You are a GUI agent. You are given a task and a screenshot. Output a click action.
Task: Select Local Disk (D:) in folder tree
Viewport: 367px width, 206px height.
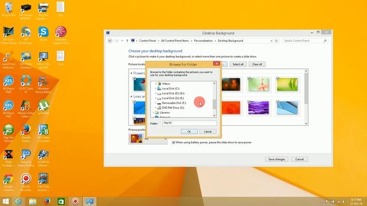point(173,93)
